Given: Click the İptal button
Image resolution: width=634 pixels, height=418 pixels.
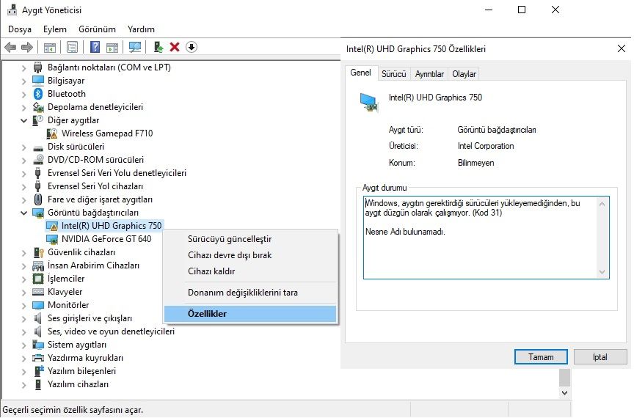Looking at the screenshot, I should pyautogui.click(x=600, y=357).
